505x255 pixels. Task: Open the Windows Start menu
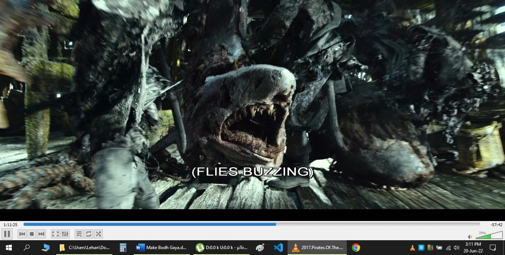tap(9, 248)
